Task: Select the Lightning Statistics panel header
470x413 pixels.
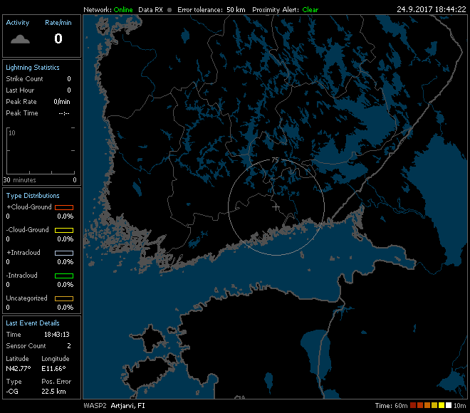Action: (33, 67)
